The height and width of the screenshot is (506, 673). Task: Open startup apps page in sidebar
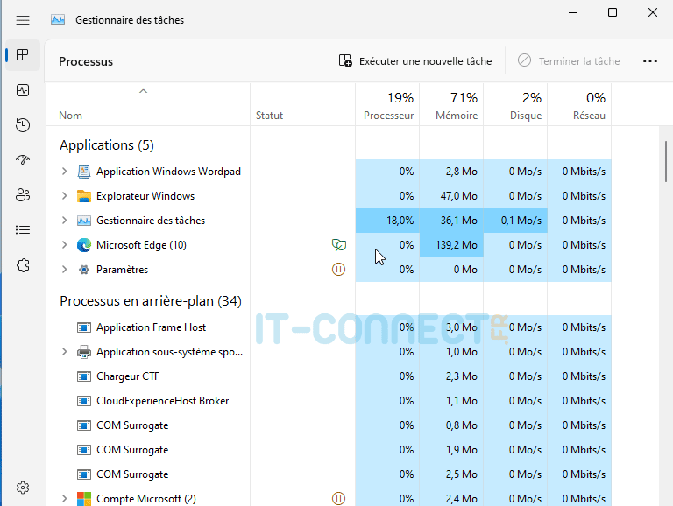(x=23, y=160)
